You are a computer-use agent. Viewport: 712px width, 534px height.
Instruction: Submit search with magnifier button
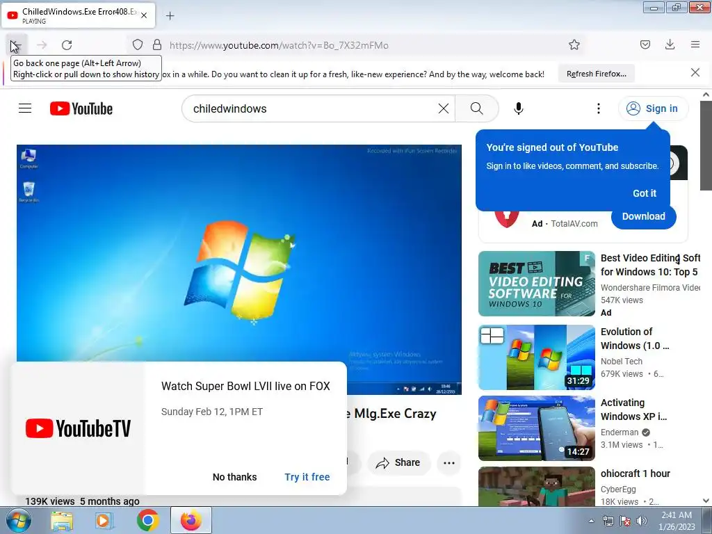(477, 108)
